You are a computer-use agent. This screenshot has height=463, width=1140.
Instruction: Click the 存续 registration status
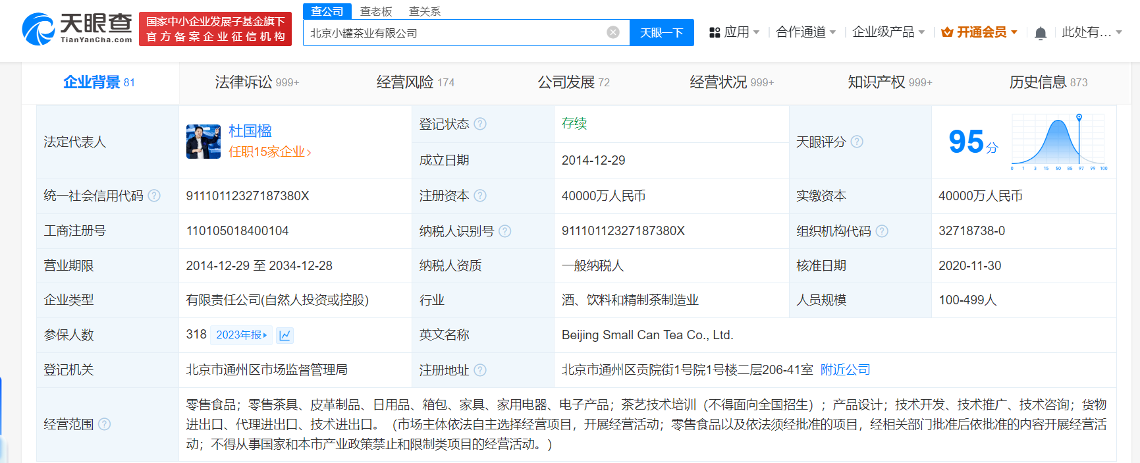[x=574, y=124]
